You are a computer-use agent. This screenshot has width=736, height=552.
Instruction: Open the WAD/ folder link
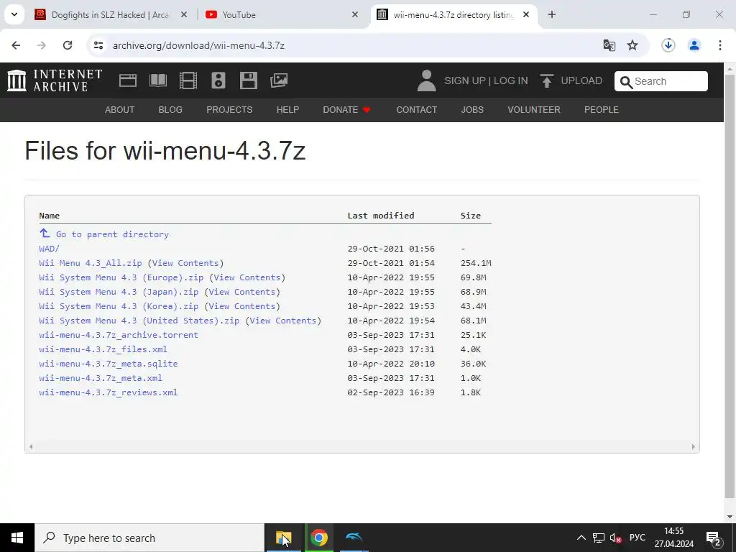pos(50,249)
